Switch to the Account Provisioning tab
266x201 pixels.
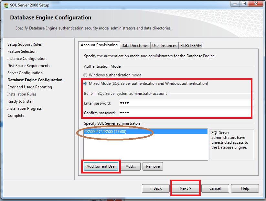(x=99, y=45)
